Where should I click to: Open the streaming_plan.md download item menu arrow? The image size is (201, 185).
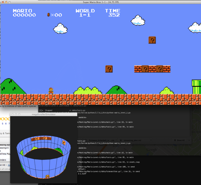tap(147, 140)
